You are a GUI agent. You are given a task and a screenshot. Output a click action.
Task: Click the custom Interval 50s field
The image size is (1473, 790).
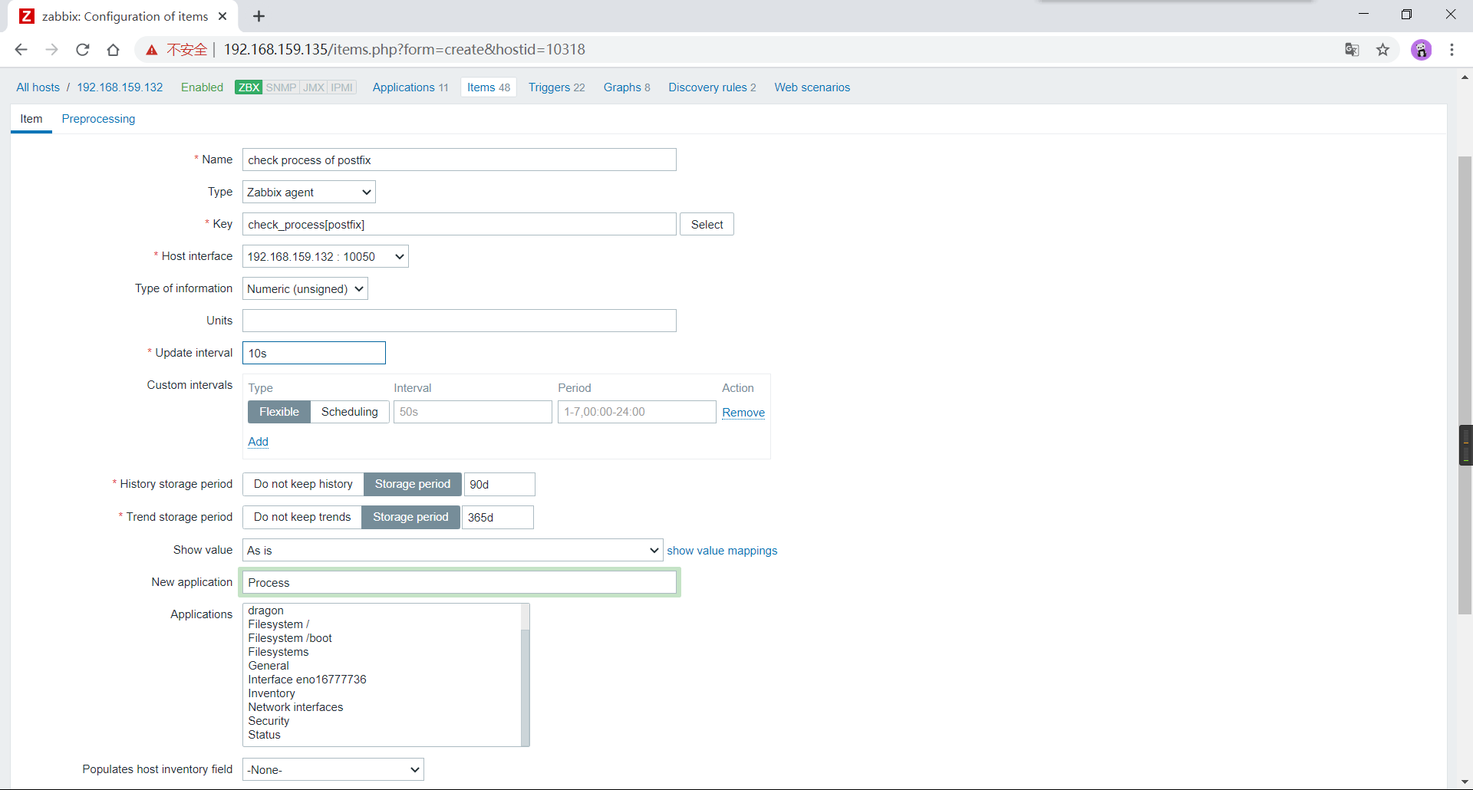(x=473, y=412)
